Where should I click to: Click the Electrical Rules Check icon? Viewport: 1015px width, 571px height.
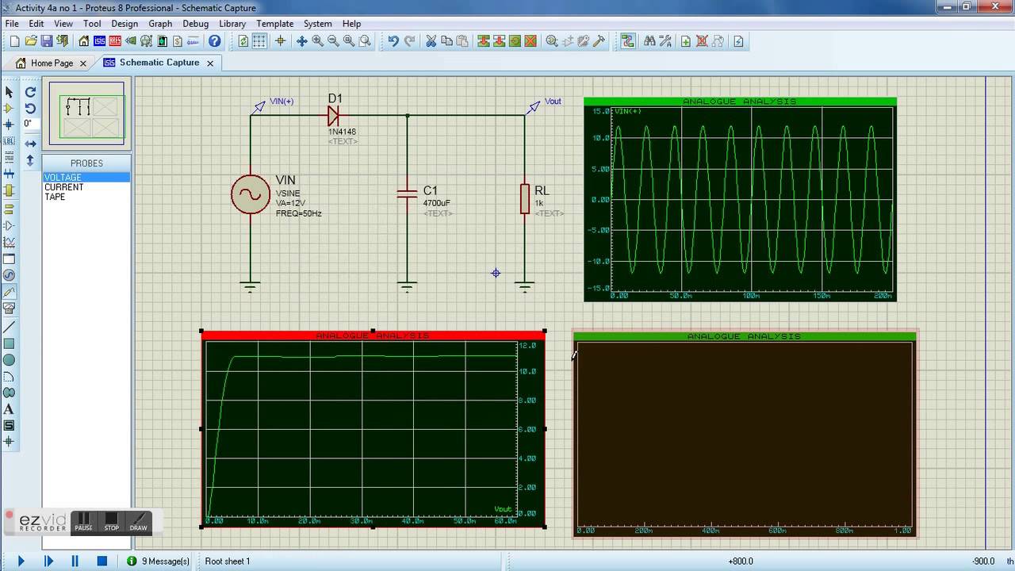(738, 41)
